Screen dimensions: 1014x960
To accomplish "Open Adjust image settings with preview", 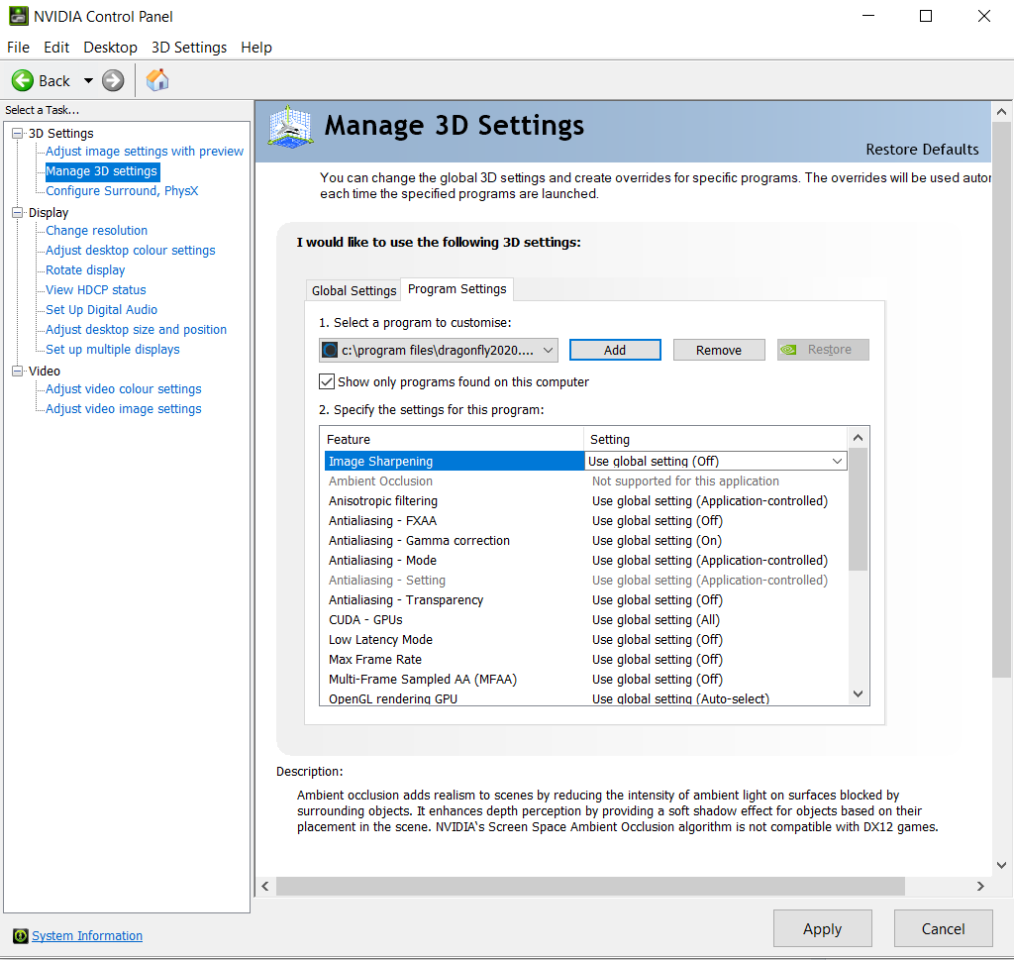I will [145, 152].
